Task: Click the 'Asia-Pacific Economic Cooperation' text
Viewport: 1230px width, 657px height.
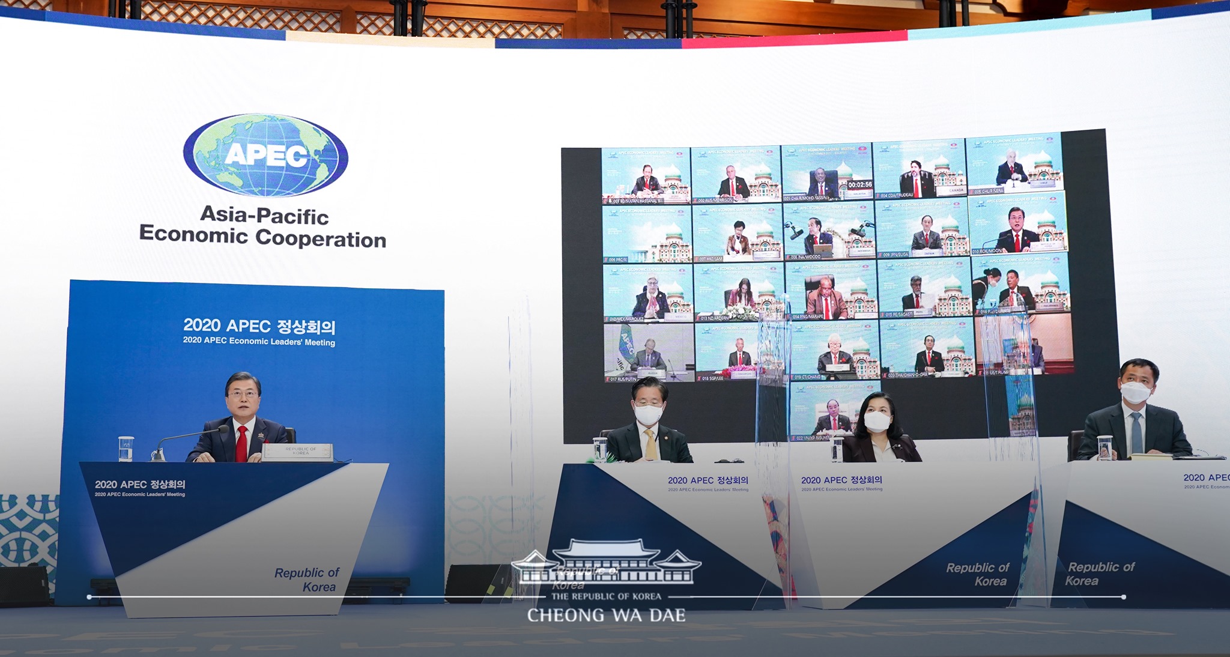Action: pyautogui.click(x=263, y=227)
